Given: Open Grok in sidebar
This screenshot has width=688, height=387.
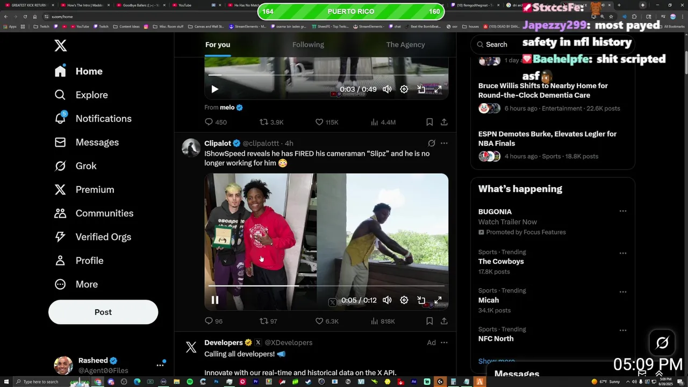Looking at the screenshot, I should (75, 166).
